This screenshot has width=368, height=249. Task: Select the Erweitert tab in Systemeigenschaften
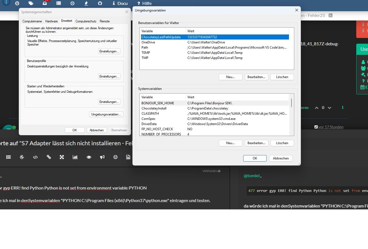pos(67,21)
